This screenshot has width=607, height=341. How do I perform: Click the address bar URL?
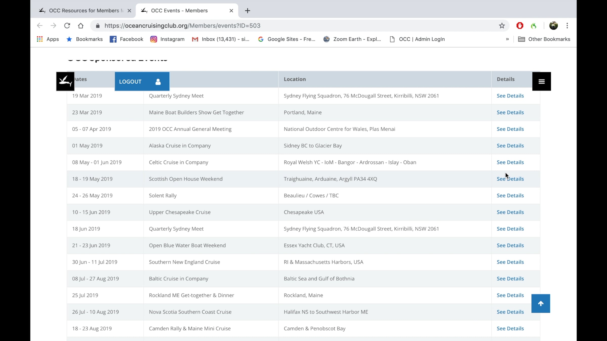coord(182,26)
